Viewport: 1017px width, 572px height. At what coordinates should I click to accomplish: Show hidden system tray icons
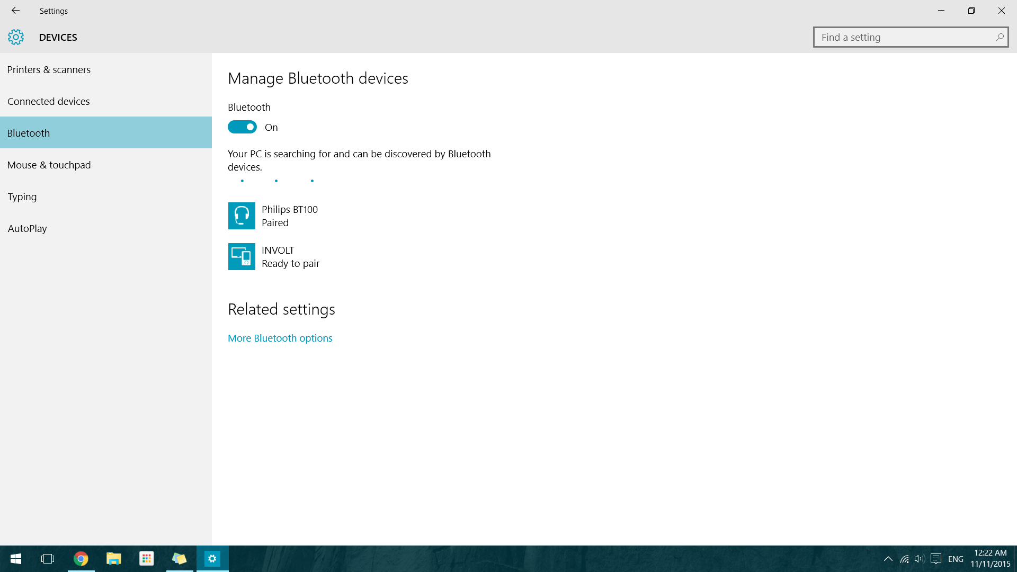[888, 559]
